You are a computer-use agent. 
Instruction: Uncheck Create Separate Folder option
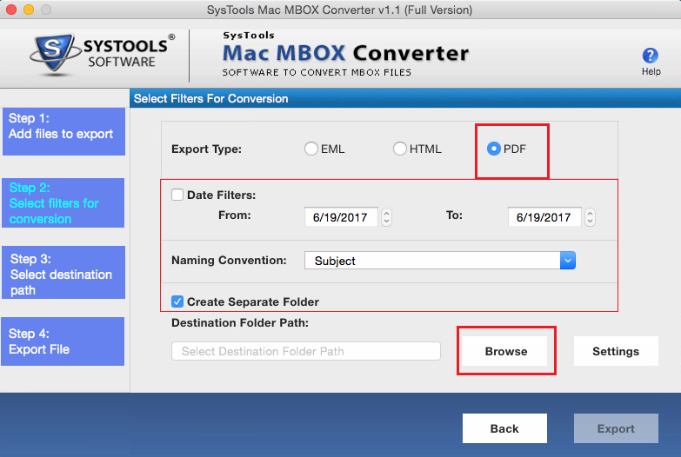[x=178, y=301]
